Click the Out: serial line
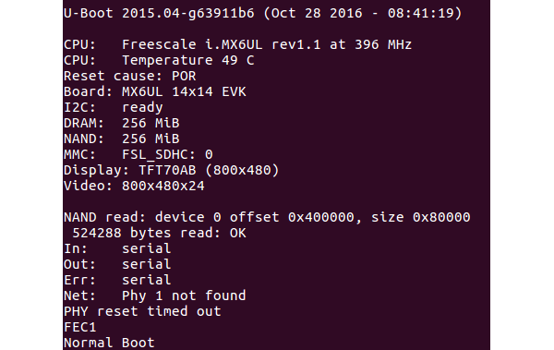 coord(117,264)
